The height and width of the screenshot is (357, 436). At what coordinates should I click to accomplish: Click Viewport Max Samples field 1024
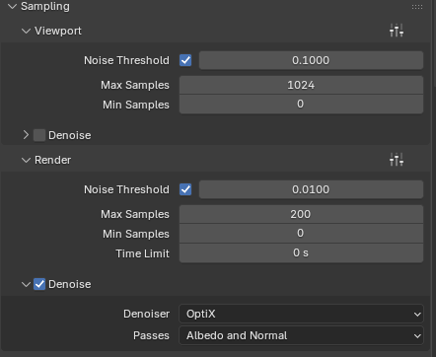click(x=301, y=85)
